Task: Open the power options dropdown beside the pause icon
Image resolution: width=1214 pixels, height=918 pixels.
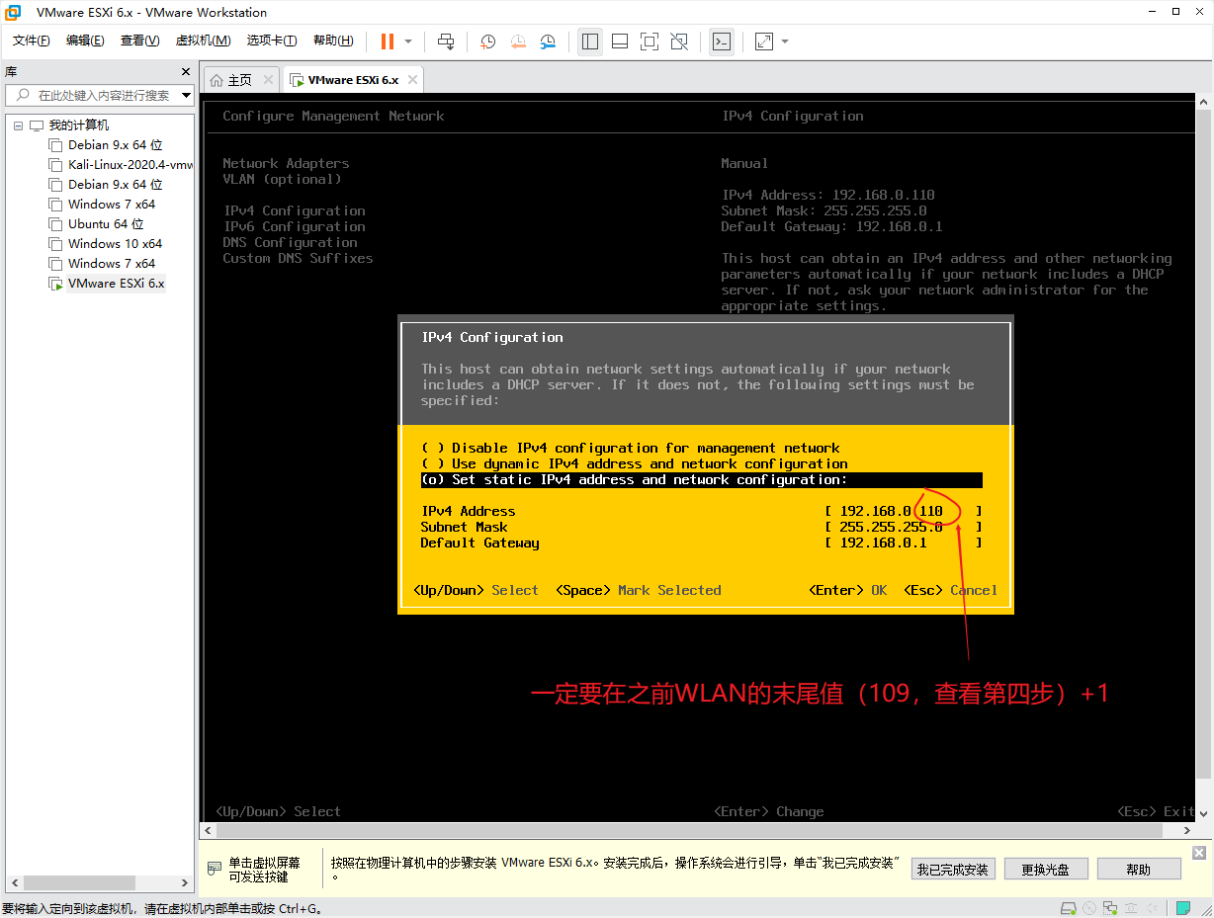Action: pos(408,42)
